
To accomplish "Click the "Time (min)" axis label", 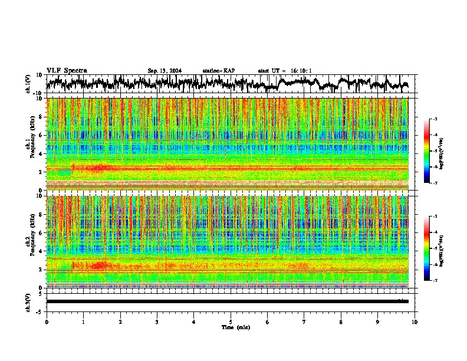I will 236,327.
